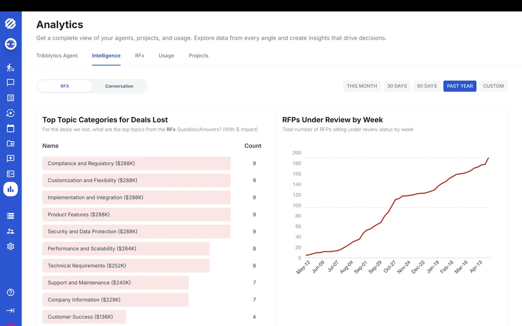Switch to the Usage tab
Viewport: 522px width, 326px height.
tap(166, 55)
